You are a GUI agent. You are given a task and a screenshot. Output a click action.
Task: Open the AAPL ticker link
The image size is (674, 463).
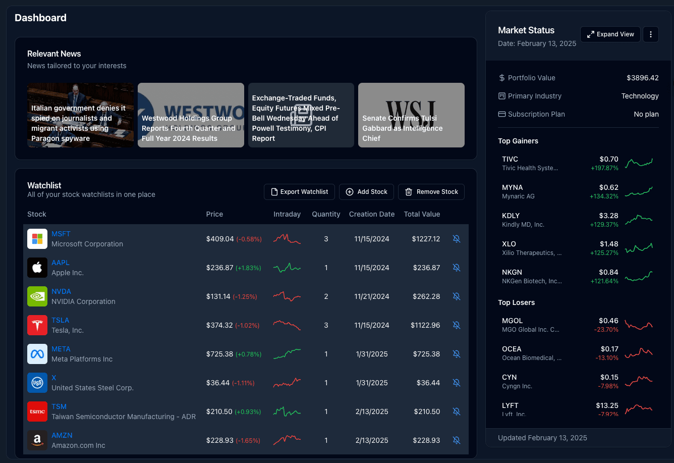61,263
